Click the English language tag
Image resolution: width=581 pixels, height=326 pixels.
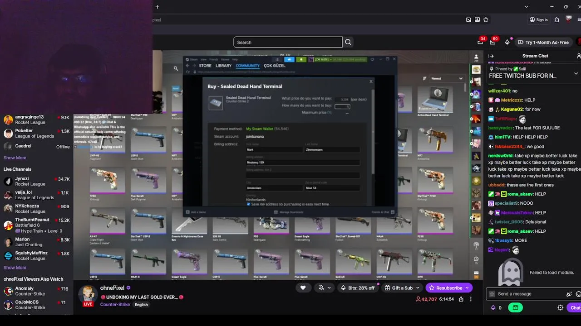141,305
